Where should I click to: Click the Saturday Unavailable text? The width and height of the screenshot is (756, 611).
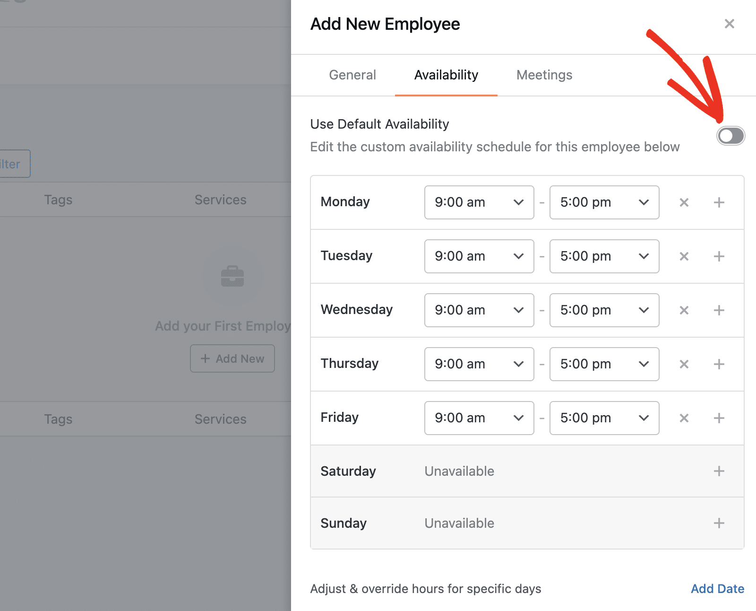pos(459,471)
